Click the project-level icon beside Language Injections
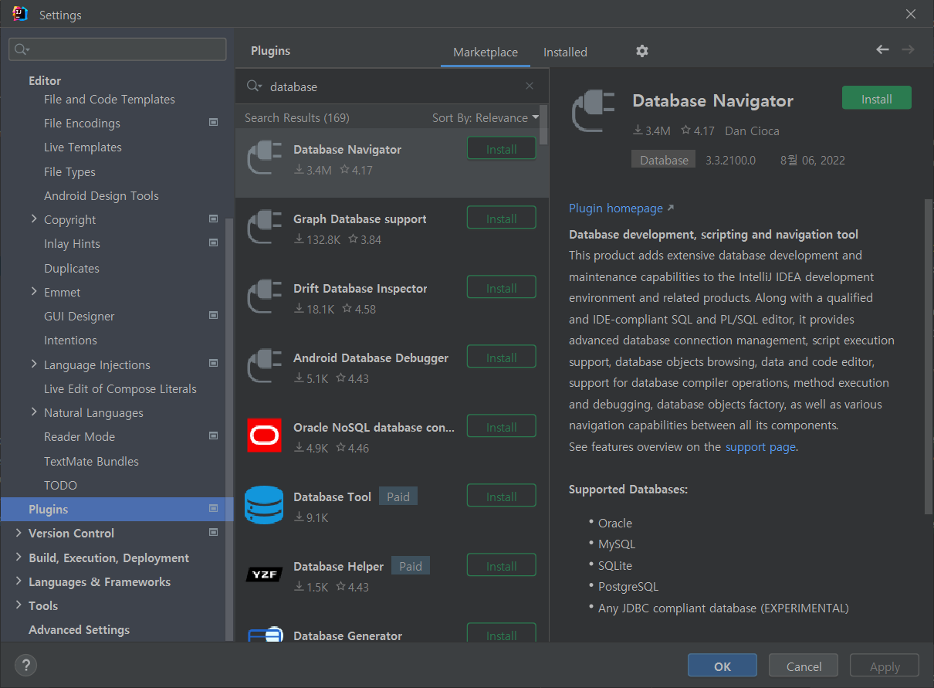The width and height of the screenshot is (934, 688). click(214, 363)
